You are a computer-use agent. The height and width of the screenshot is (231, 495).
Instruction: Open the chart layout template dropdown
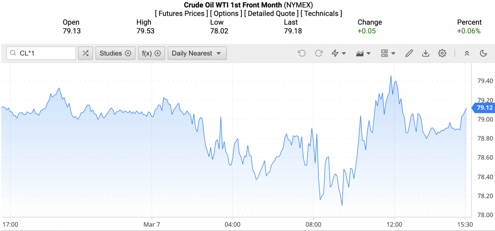[x=388, y=53]
